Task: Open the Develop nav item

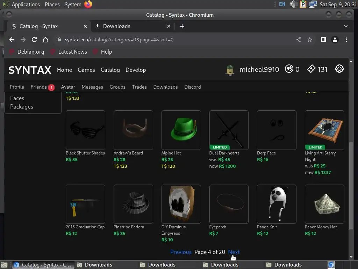Action: tap(136, 70)
